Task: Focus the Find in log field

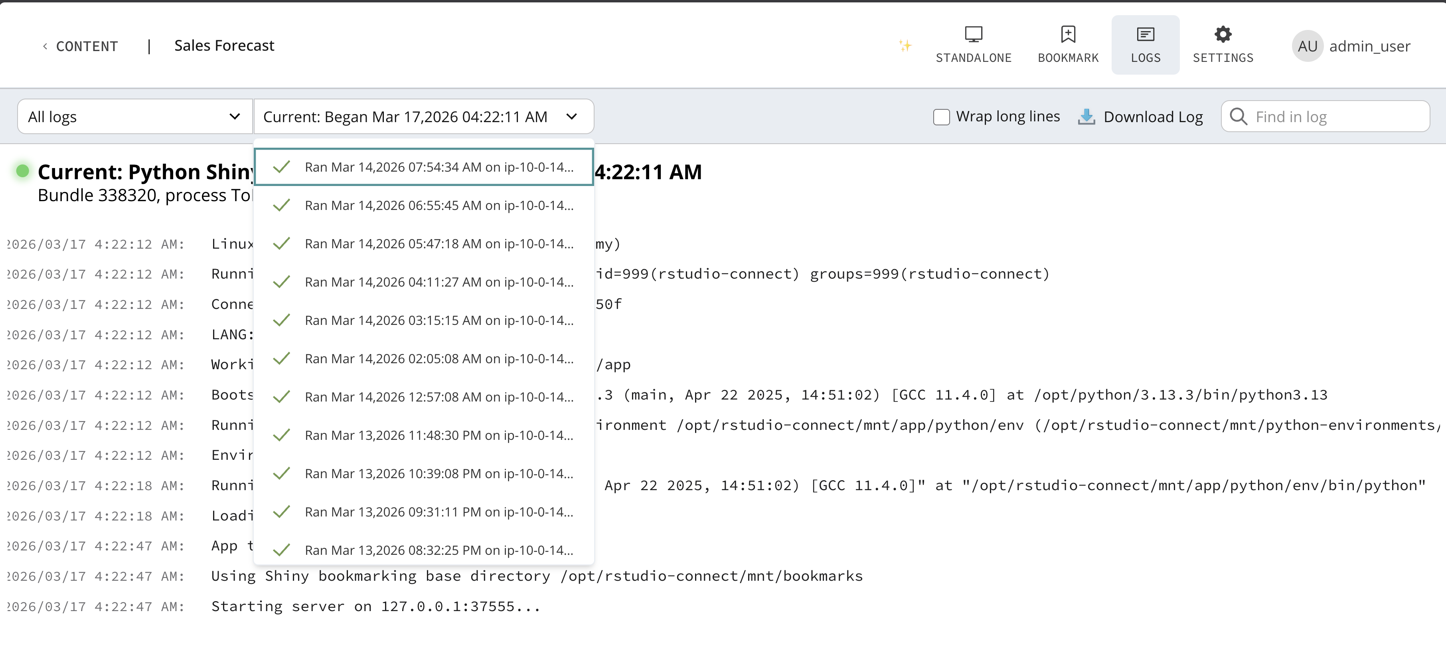Action: pos(1336,117)
